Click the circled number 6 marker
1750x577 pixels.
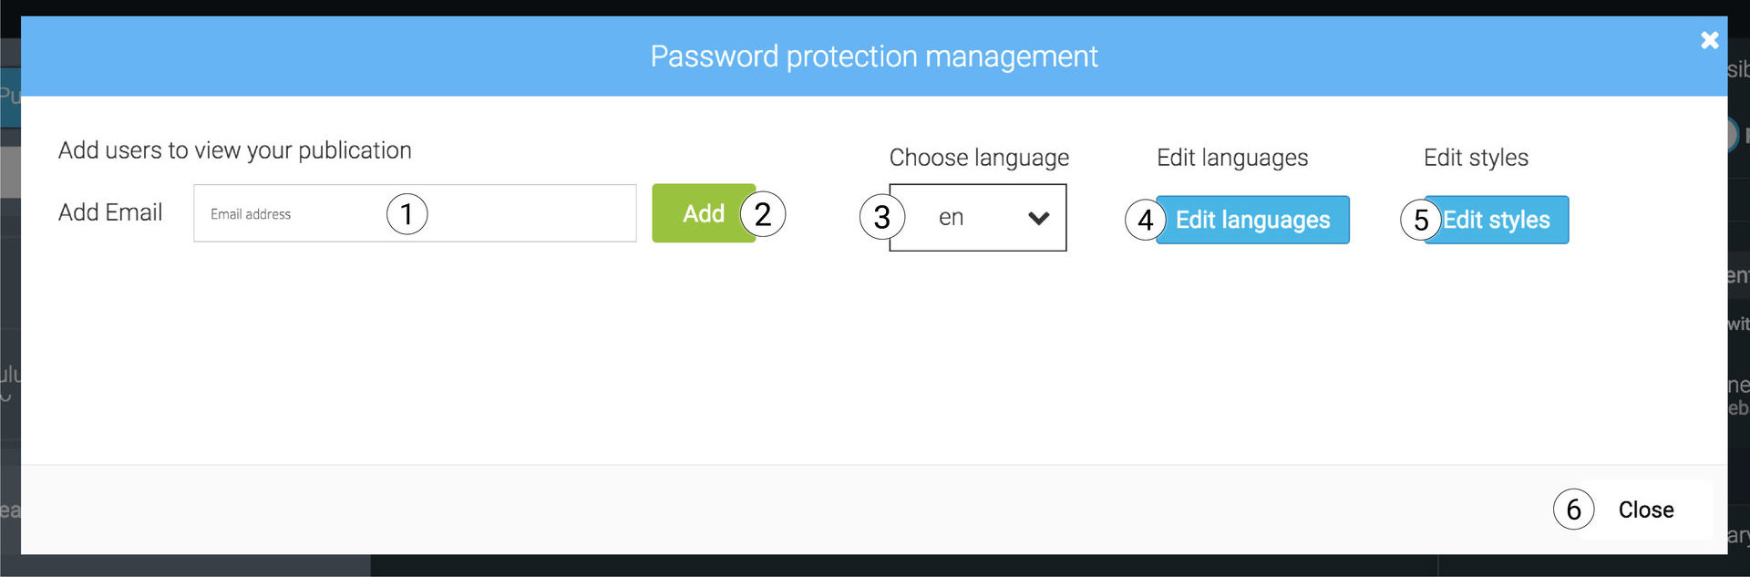(1573, 510)
